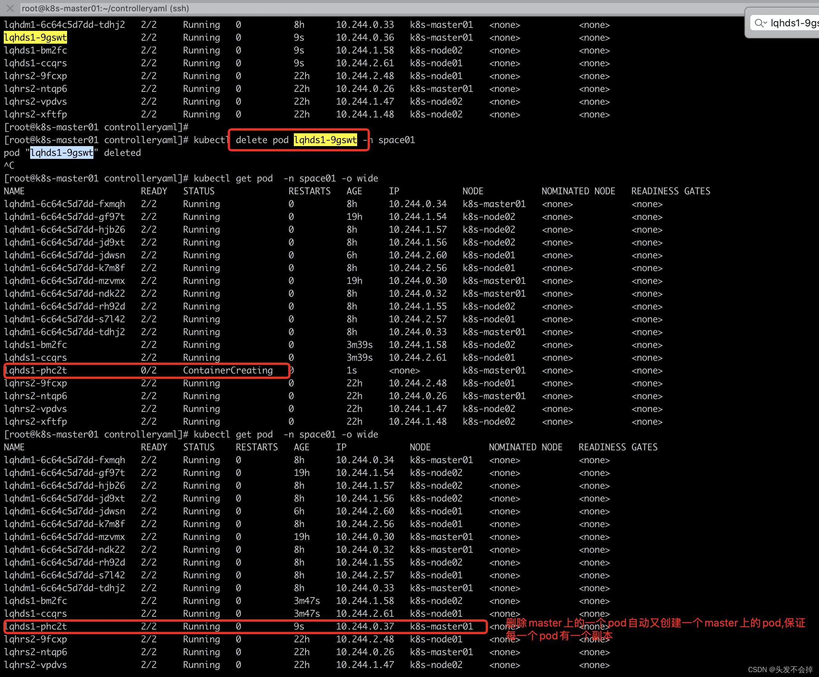Click the 0/2 READY value
819x677 pixels.
pos(148,370)
